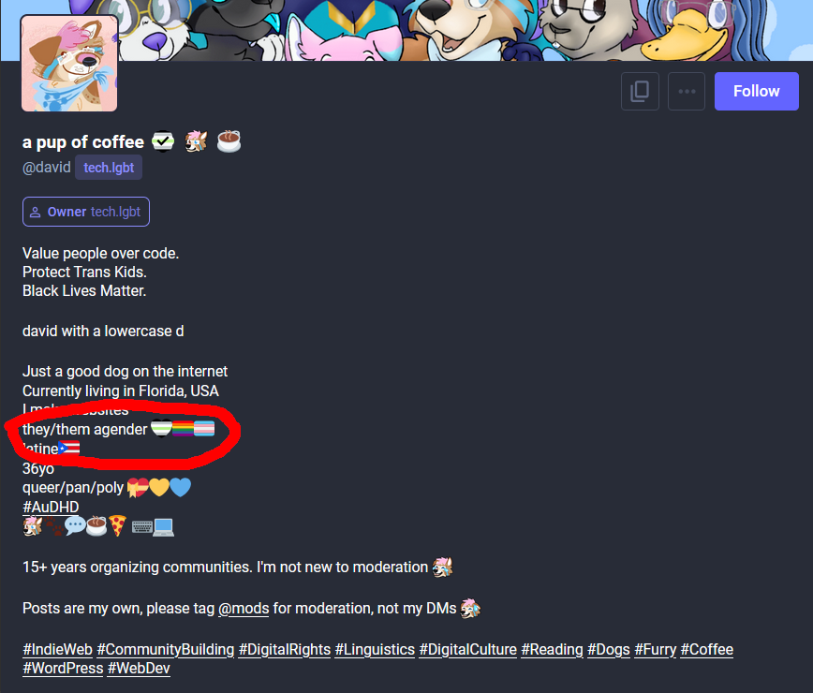This screenshot has width=813, height=693.
Task: Open the three-dots more options menu
Action: [x=687, y=91]
